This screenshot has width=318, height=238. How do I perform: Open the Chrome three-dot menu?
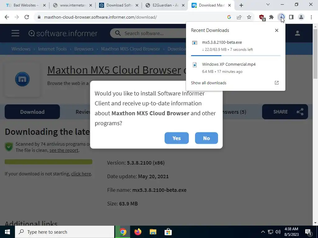tap(311, 17)
